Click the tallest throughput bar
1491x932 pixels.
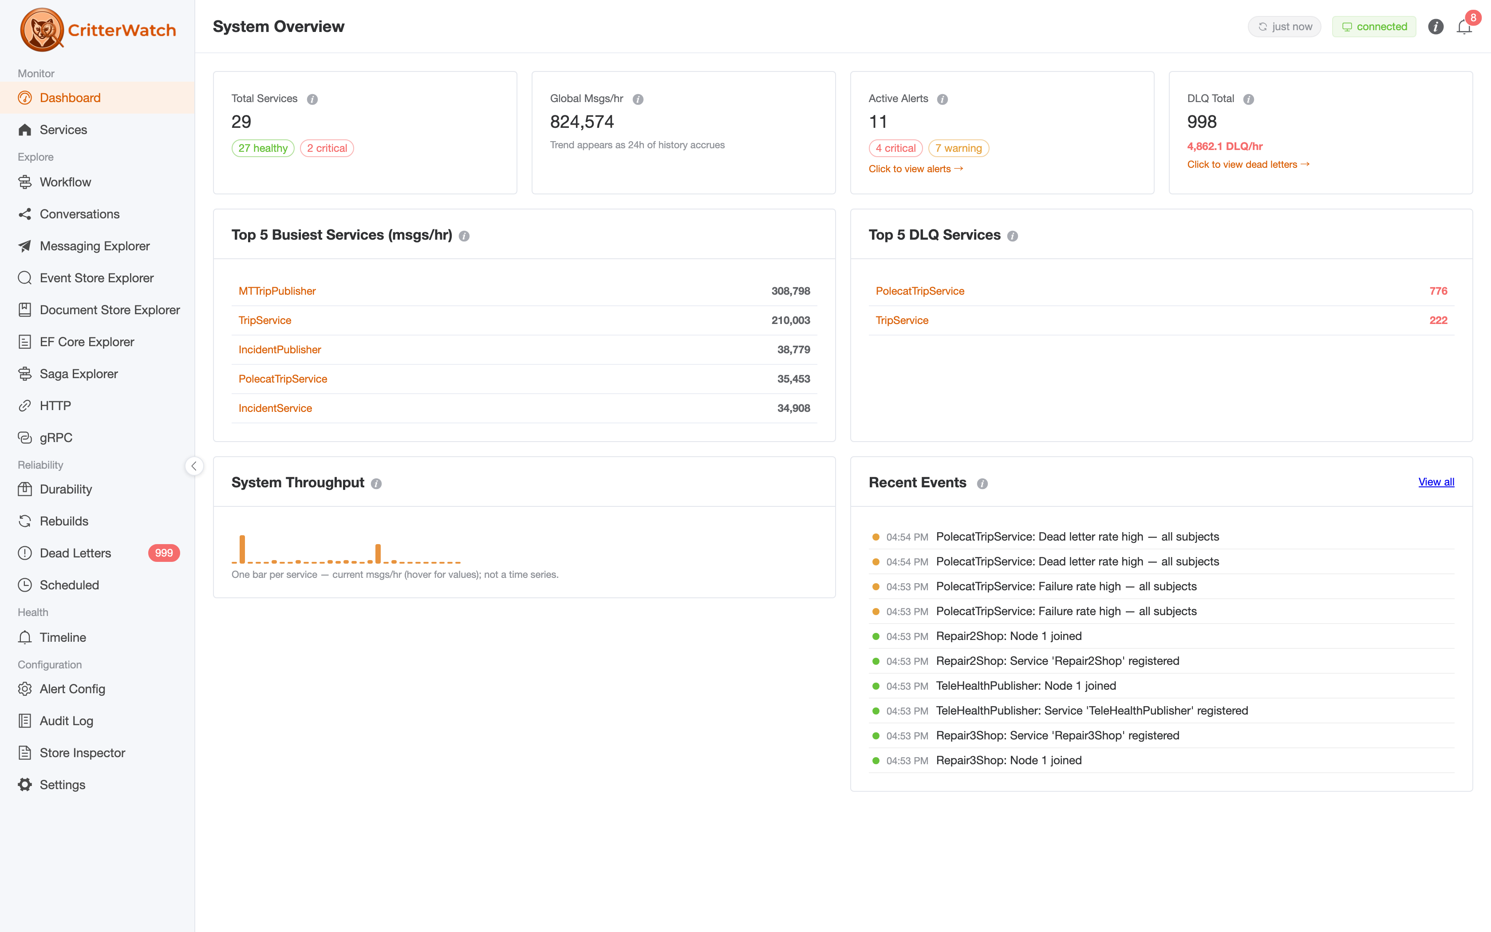(x=242, y=549)
